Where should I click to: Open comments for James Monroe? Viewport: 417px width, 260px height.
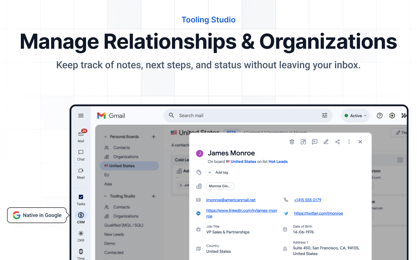[315, 142]
